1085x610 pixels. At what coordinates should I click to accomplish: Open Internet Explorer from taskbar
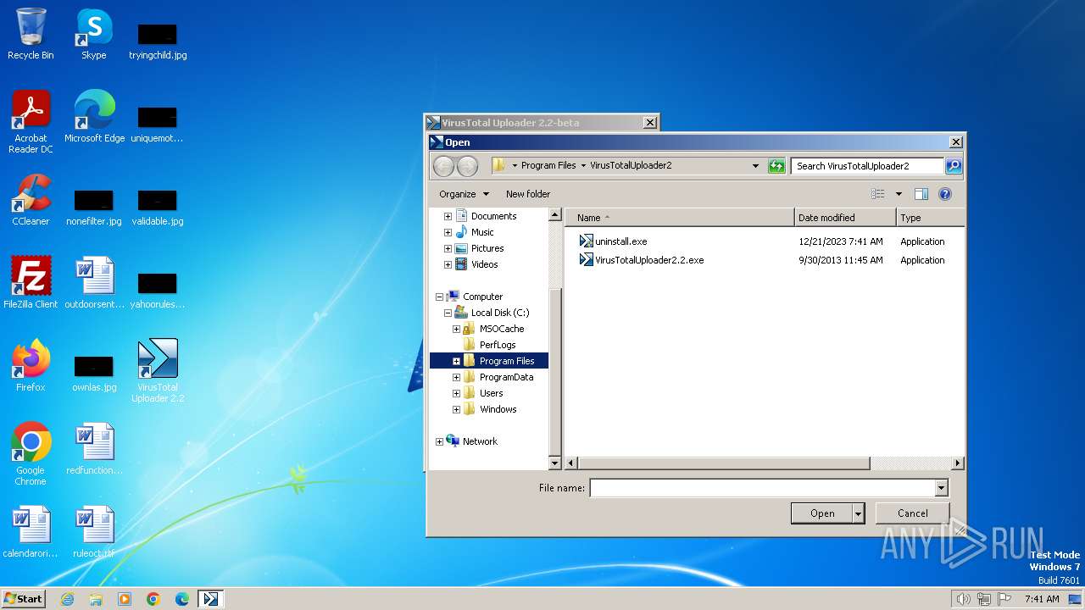(x=67, y=599)
